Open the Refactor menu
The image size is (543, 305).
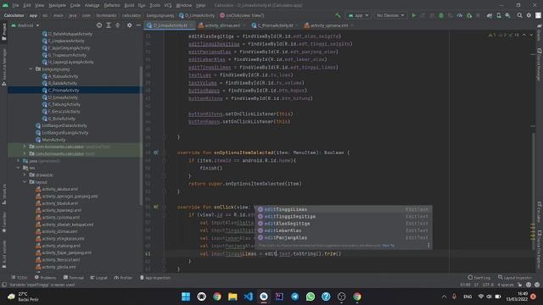click(112, 5)
